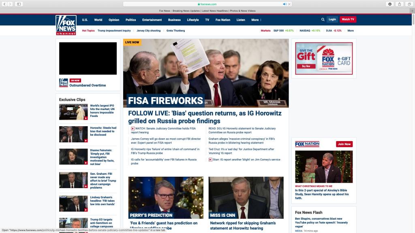Expand More in the markets bar
Screen dimensions: 415x233
point(351,31)
